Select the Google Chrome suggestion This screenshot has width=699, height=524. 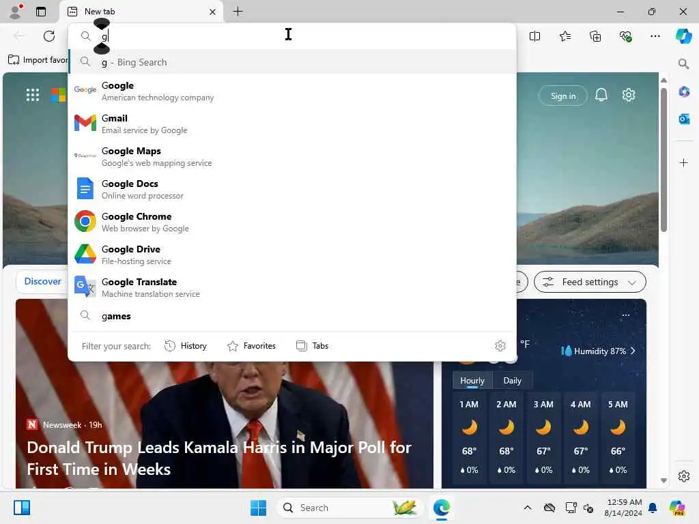(x=292, y=222)
